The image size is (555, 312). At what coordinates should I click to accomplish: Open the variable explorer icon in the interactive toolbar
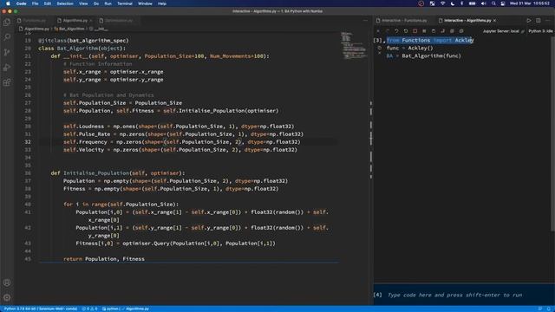pyautogui.click(x=424, y=31)
